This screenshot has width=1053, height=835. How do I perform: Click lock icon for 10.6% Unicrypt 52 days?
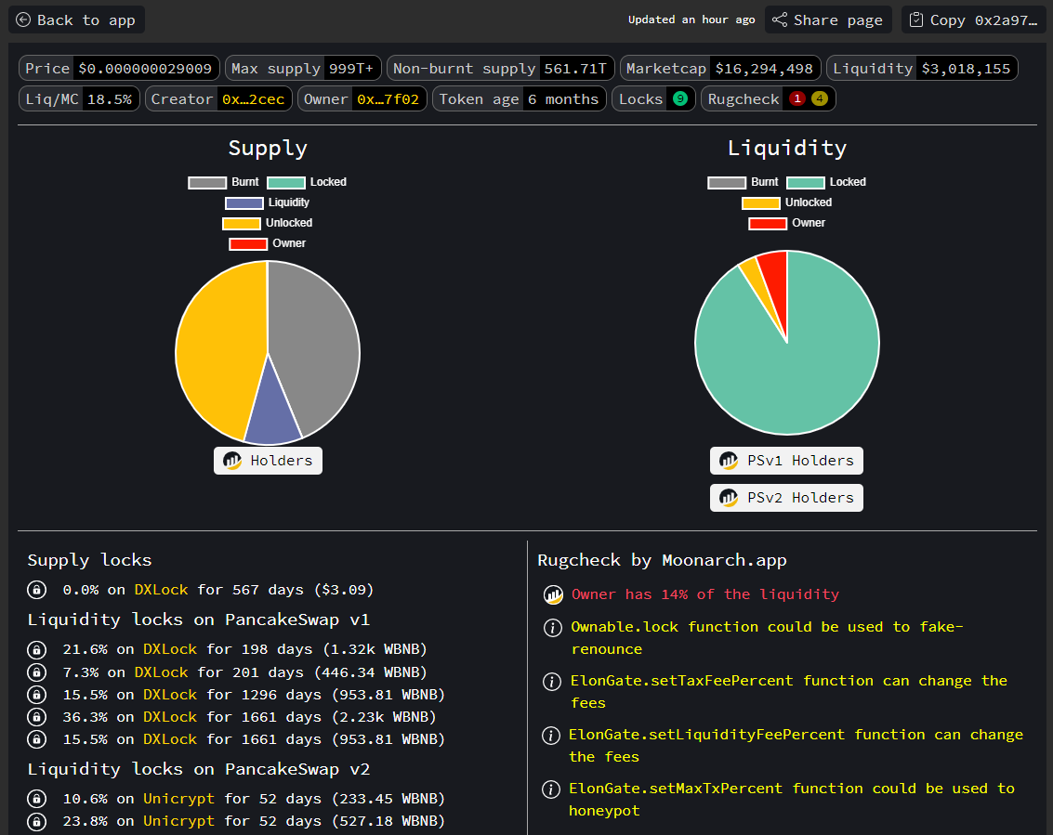[x=37, y=799]
